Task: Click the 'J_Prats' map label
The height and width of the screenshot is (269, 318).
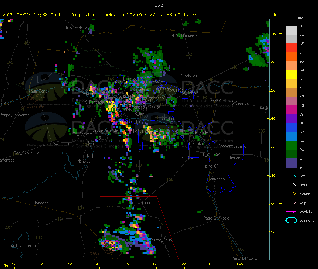Action: (196, 144)
